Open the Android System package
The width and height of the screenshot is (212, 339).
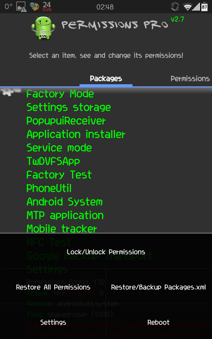tap(64, 202)
